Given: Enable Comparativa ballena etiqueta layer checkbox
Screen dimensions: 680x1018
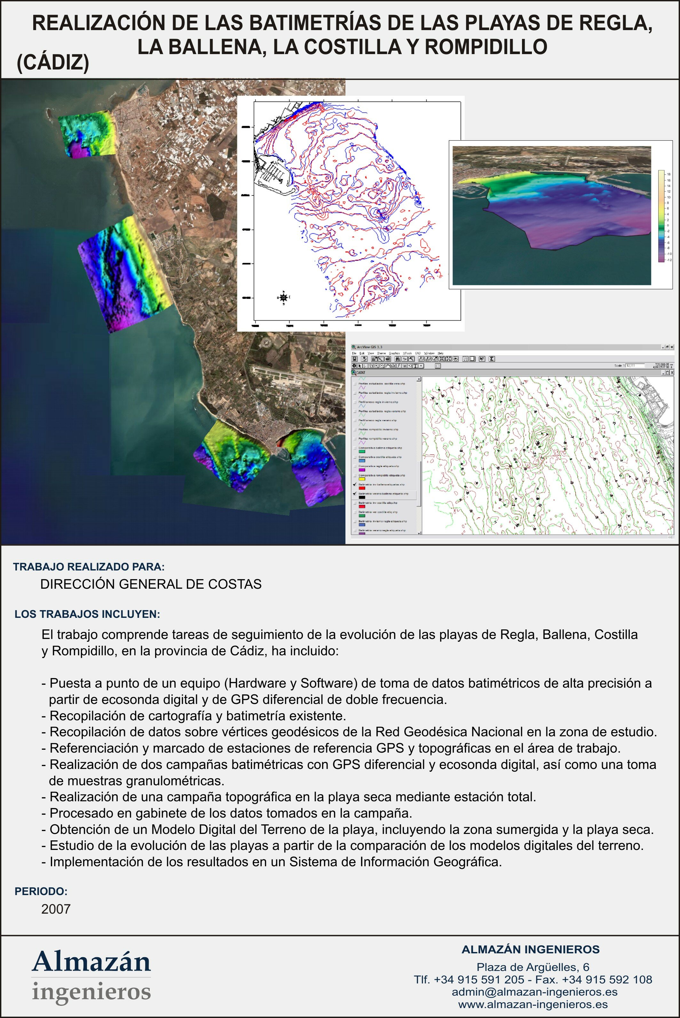Looking at the screenshot, I should 355,448.
